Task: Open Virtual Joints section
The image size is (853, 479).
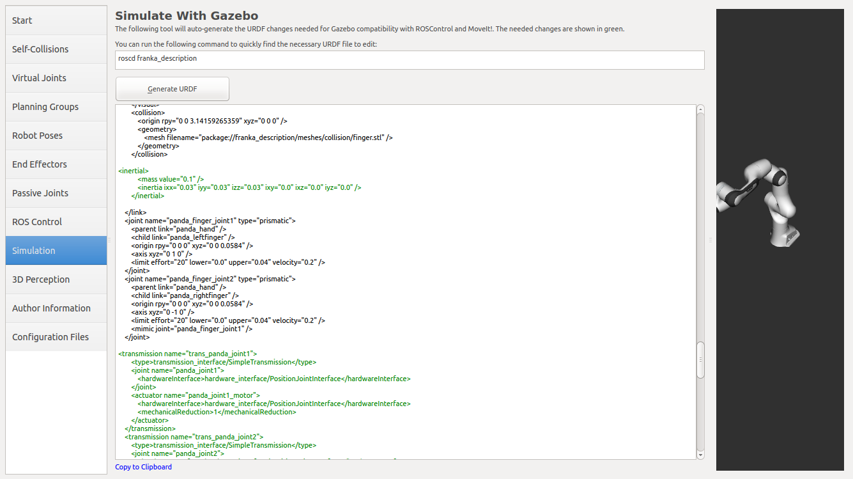Action: pyautogui.click(x=56, y=78)
